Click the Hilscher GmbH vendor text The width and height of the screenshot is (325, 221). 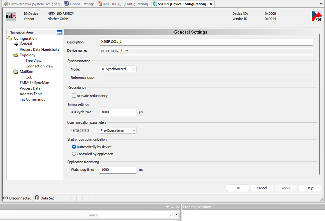point(58,19)
